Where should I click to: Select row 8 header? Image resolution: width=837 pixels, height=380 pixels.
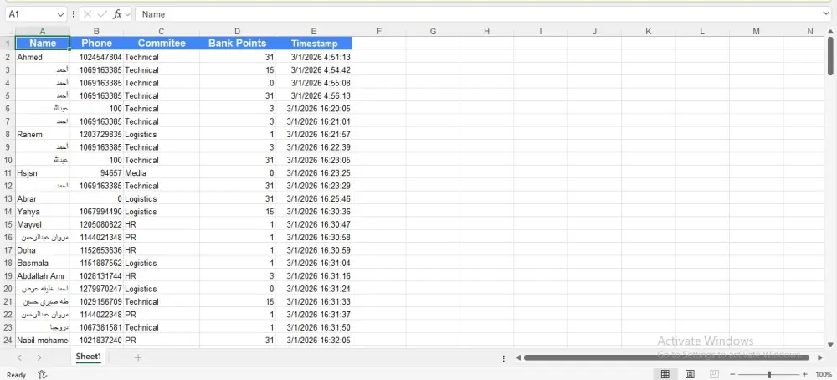click(8, 135)
